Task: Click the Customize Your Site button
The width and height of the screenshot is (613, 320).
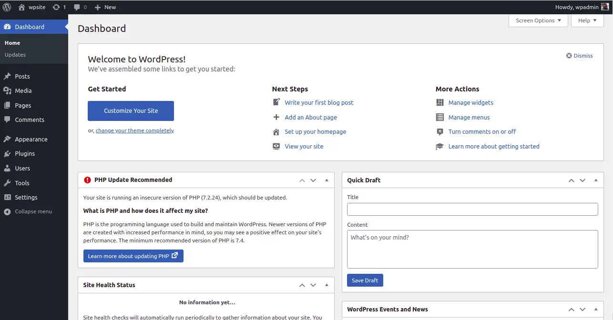Action: pyautogui.click(x=131, y=111)
